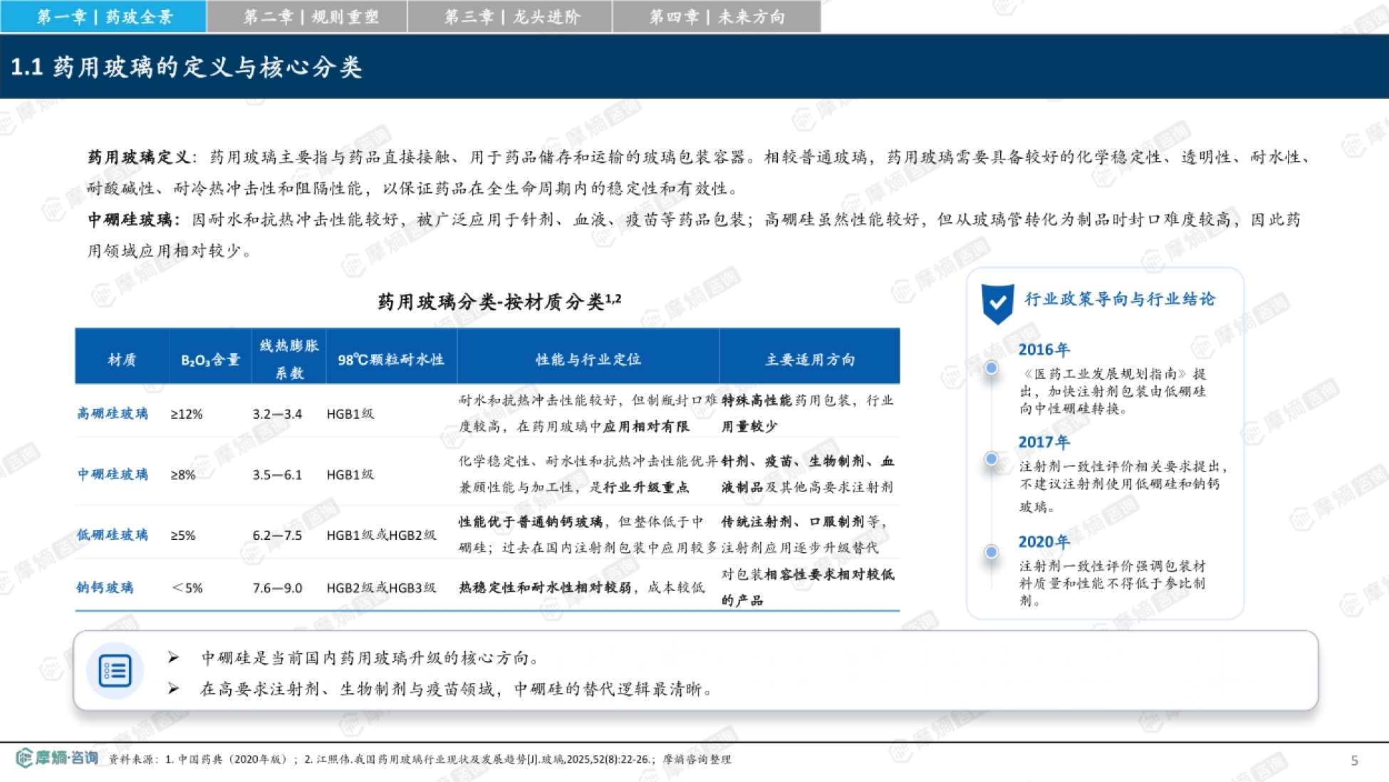Select the 钠钙玻璃 row label

pos(105,588)
